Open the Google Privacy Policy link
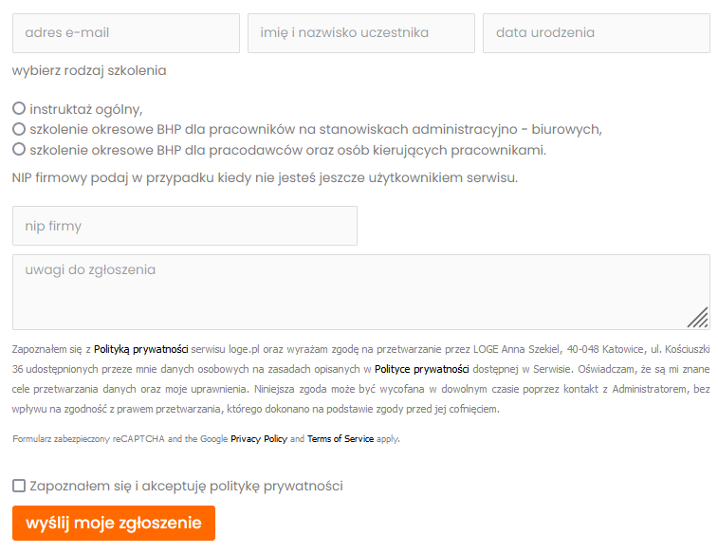Viewport: 718px width, 553px height. (259, 439)
